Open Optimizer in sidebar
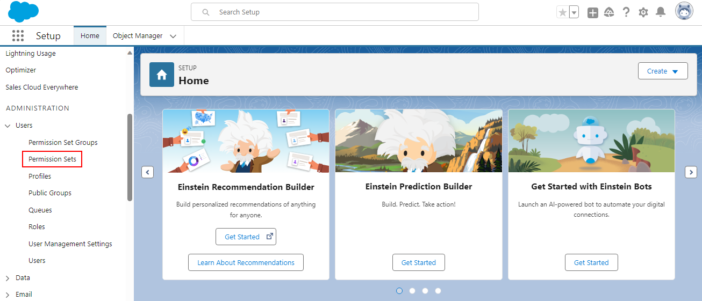The height and width of the screenshot is (301, 702). (21, 70)
